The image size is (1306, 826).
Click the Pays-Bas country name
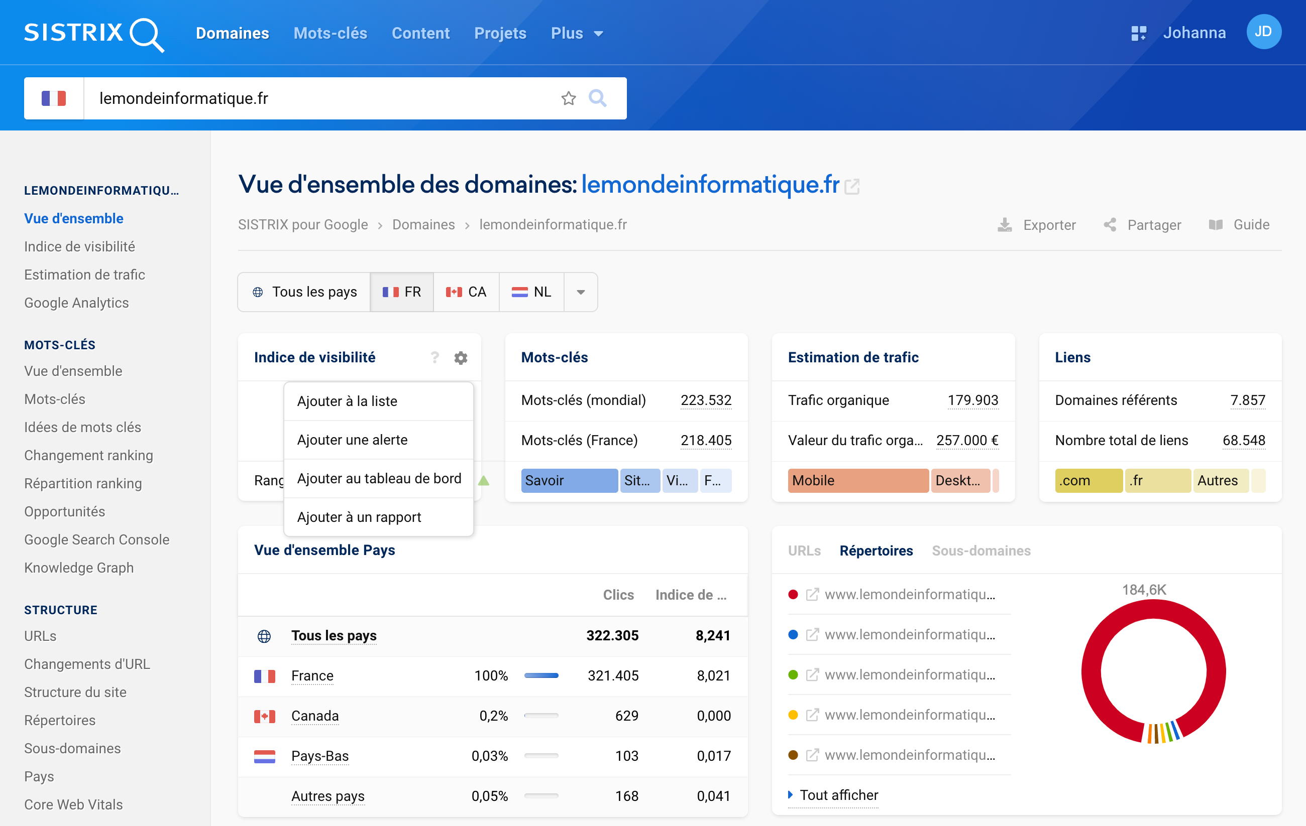click(320, 756)
